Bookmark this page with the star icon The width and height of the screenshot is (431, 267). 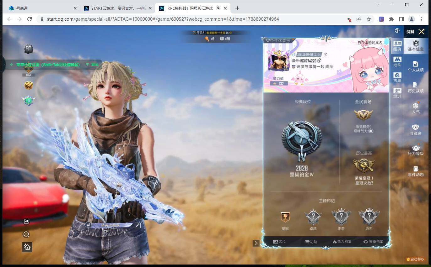[x=369, y=19]
